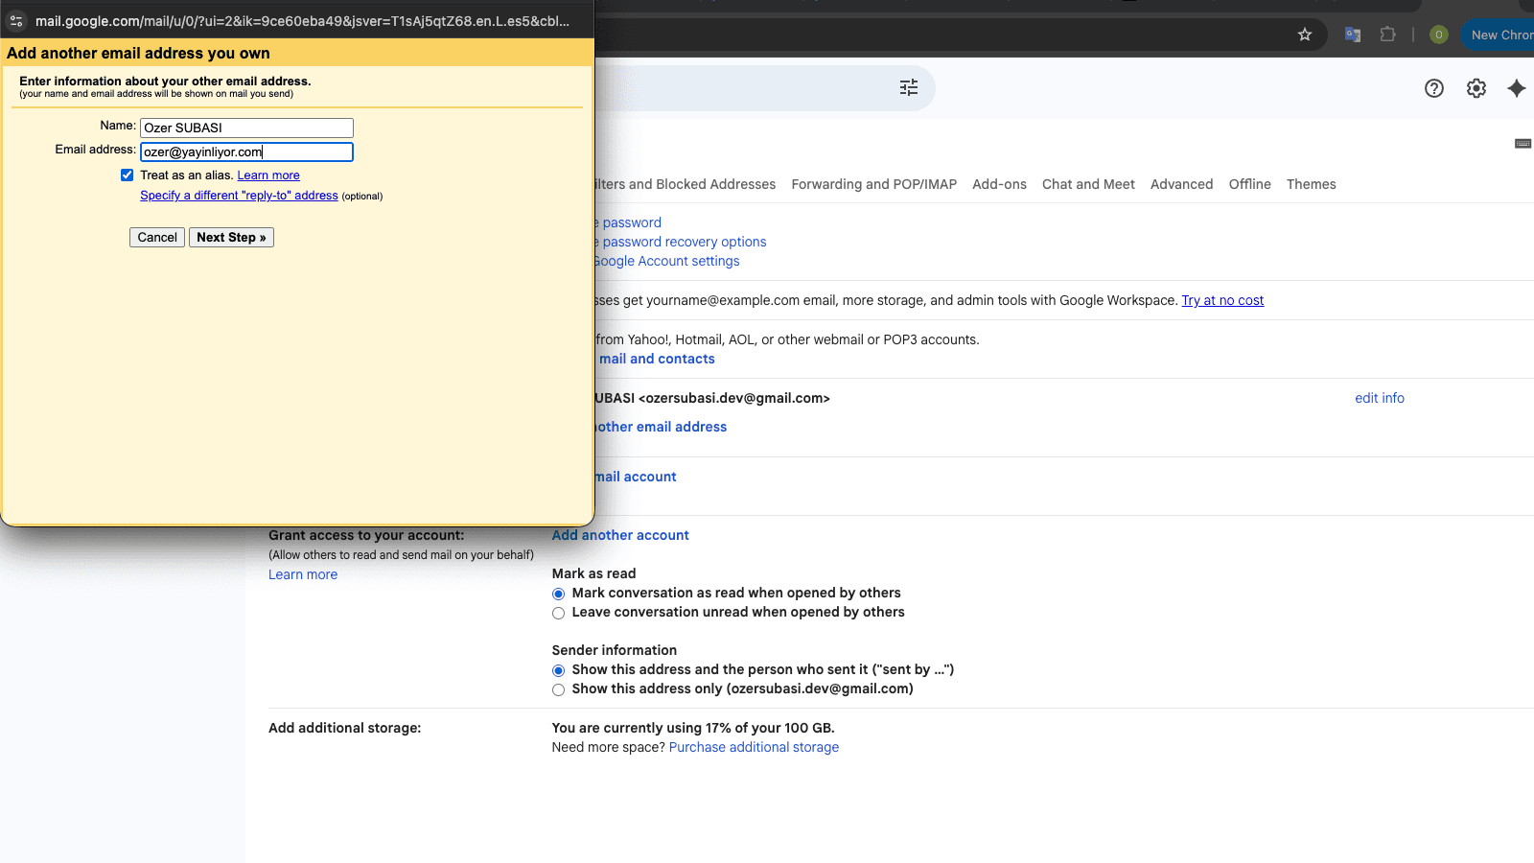Open site information icon in popup address bar
Viewport: 1534px width, 863px height.
pyautogui.click(x=16, y=21)
